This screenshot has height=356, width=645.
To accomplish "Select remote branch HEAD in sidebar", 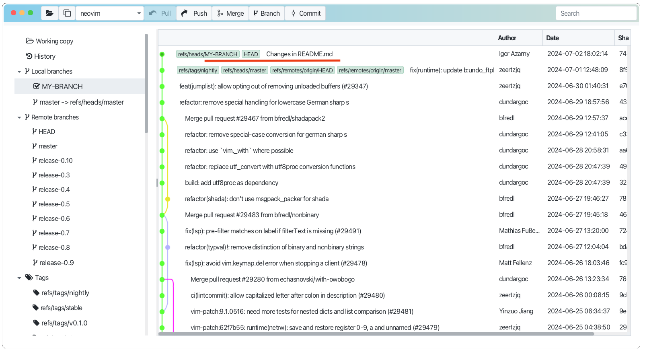I will click(x=44, y=132).
